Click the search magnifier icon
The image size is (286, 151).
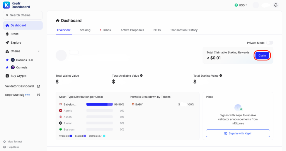[x=7, y=15]
